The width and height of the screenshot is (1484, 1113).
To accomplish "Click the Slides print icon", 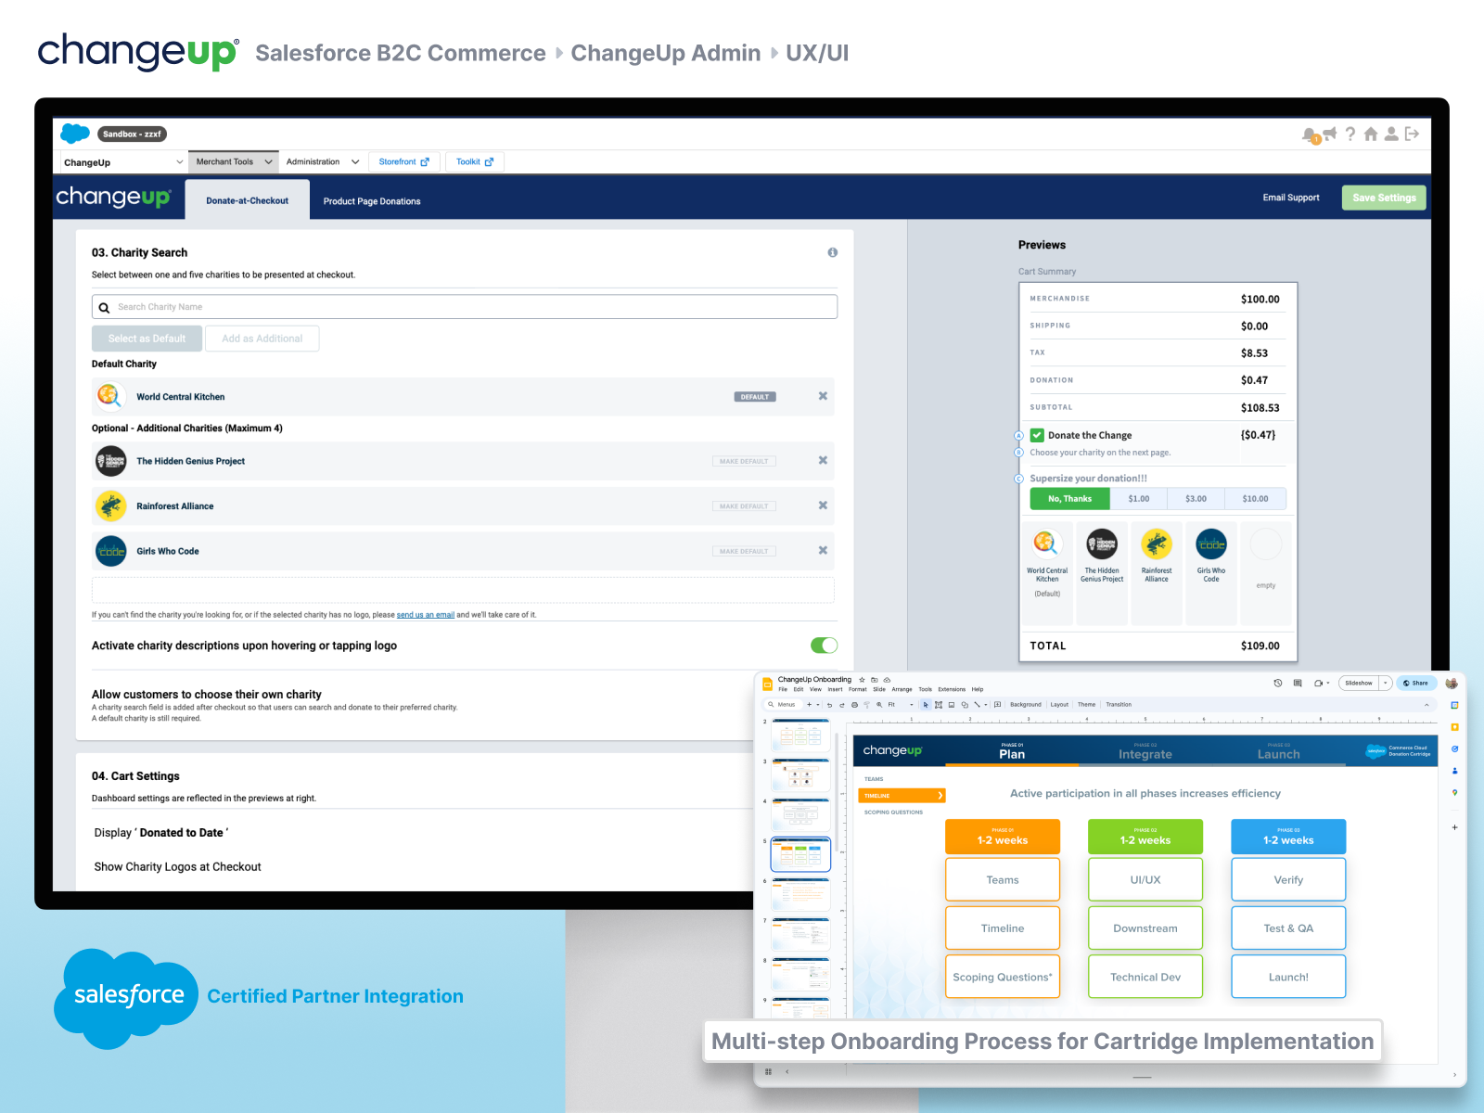I will pyautogui.click(x=854, y=705).
